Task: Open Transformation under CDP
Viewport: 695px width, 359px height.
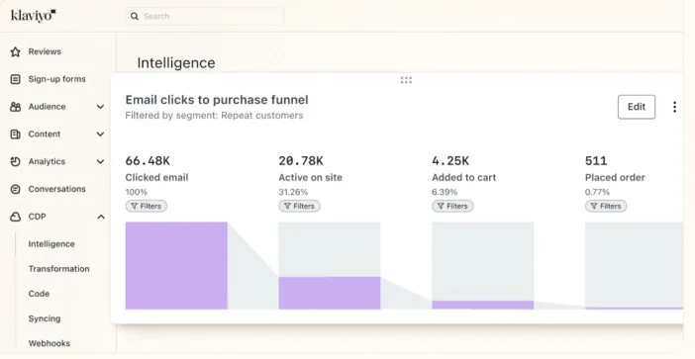Action: [59, 269]
